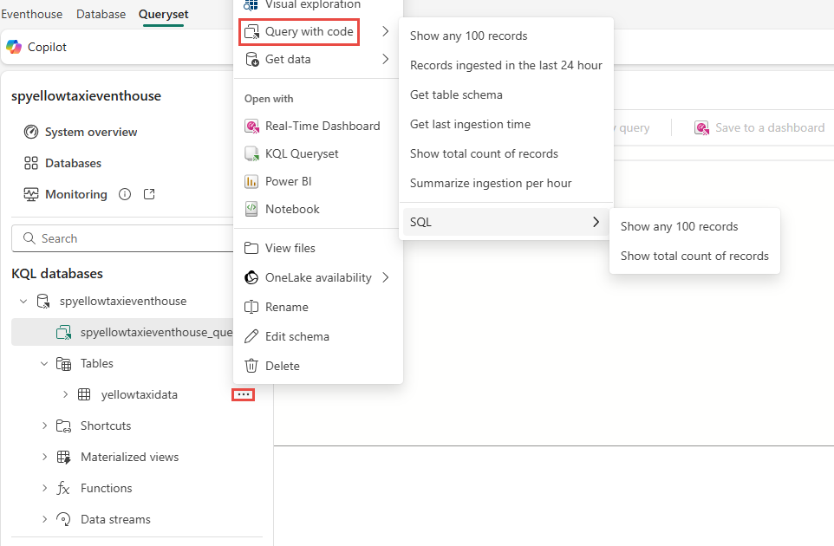Choose Show total count of records under SQL
This screenshot has width=834, height=546.
[694, 256]
